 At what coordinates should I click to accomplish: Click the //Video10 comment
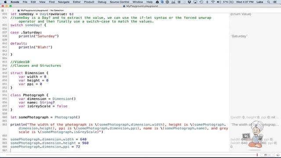click(x=20, y=62)
